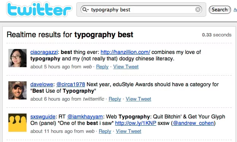Open the @andrew_cohen mention
The image size is (237, 142).
point(193,123)
